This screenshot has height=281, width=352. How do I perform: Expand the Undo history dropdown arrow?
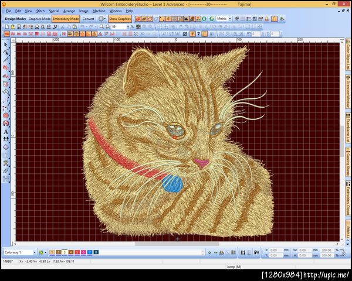click(86, 27)
